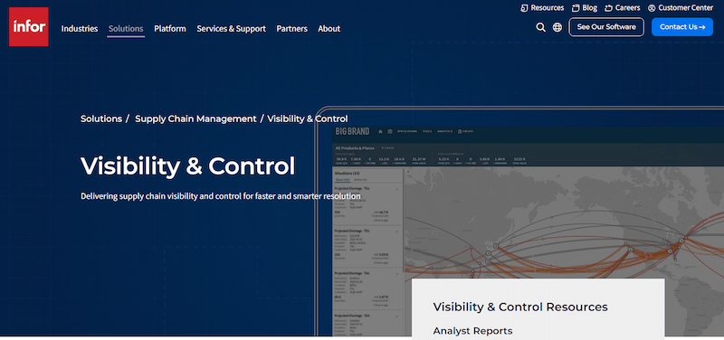The width and height of the screenshot is (724, 340).
Task: Open the Industries menu
Action: (80, 29)
